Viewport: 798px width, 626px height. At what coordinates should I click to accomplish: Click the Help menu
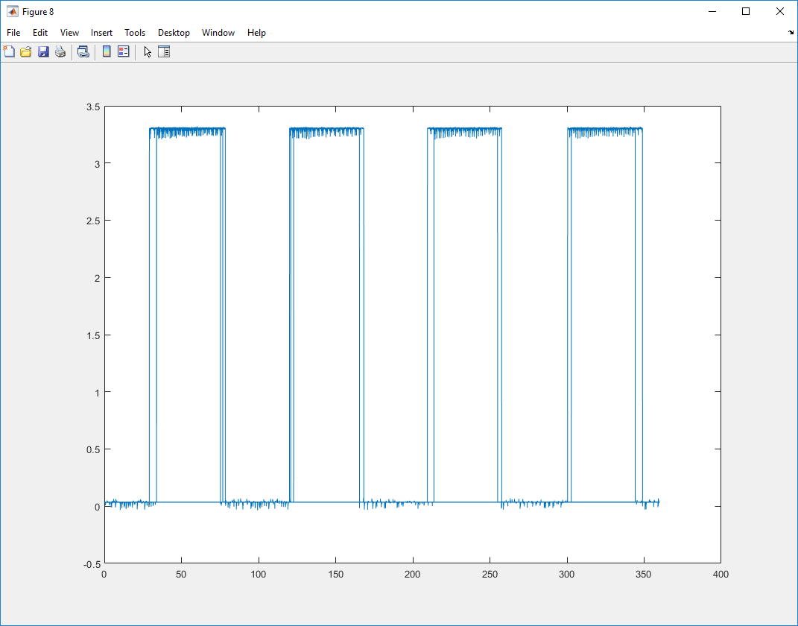[256, 33]
